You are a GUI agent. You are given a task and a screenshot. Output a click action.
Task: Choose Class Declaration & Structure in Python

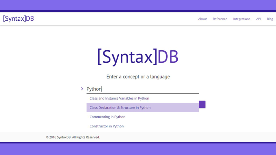click(x=142, y=107)
